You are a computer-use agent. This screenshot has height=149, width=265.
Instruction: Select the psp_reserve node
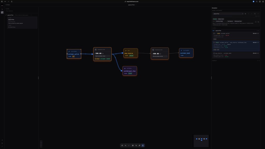click(x=131, y=53)
